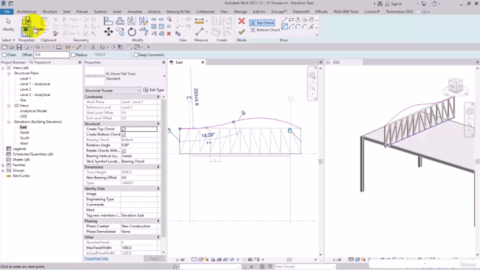Click the red Delete icon in Modify panel

(169, 34)
